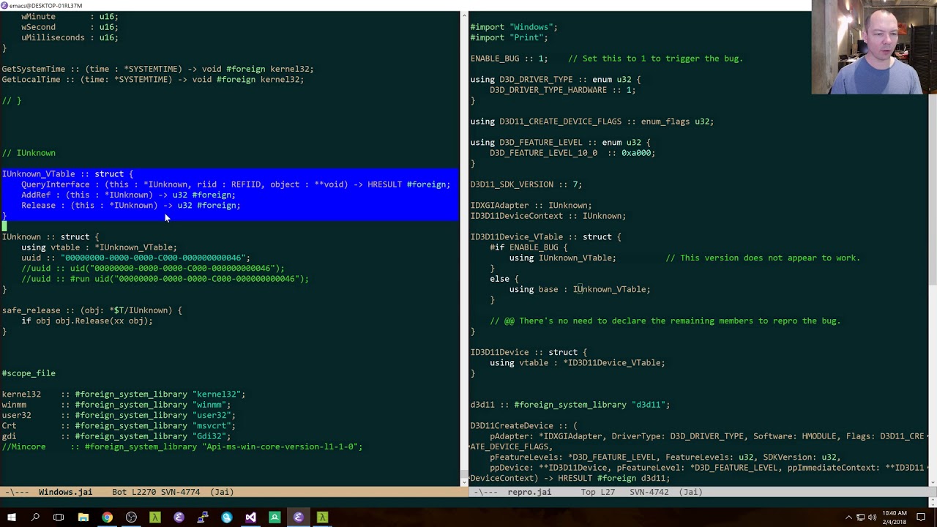Viewport: 937px width, 527px height.
Task: Open taskbar search magnifier
Action: click(x=35, y=517)
